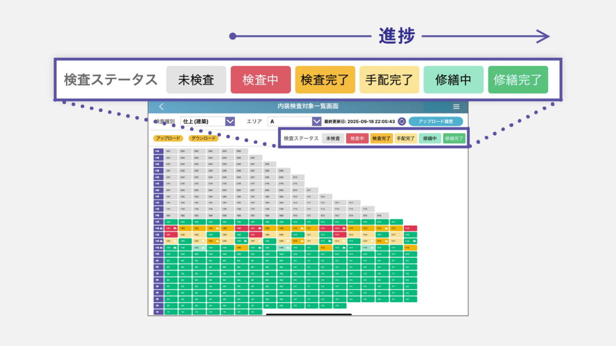Open the hamburger menu in the header
The height and width of the screenshot is (346, 616).
click(x=456, y=107)
